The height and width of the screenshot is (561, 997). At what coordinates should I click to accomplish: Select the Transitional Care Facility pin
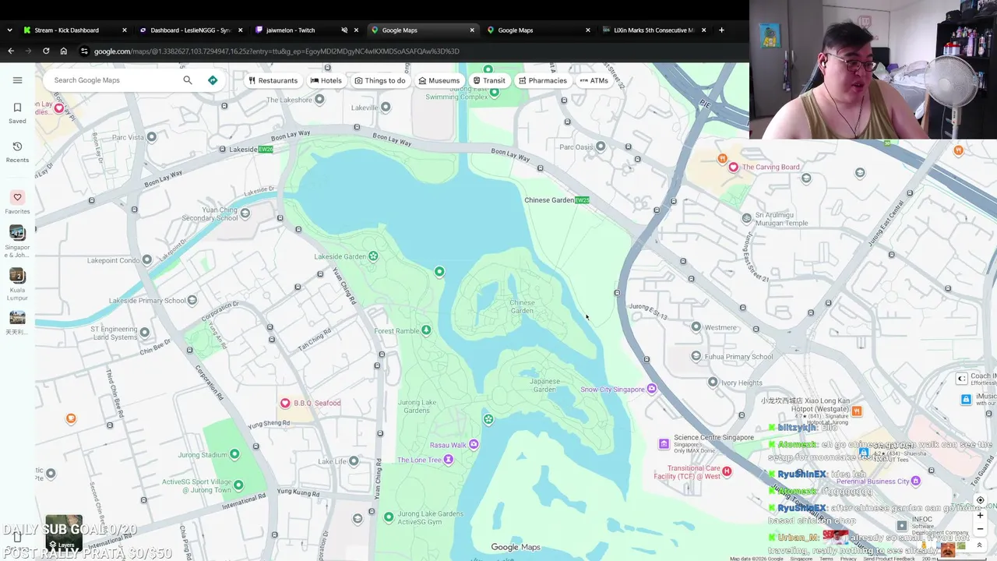click(727, 471)
